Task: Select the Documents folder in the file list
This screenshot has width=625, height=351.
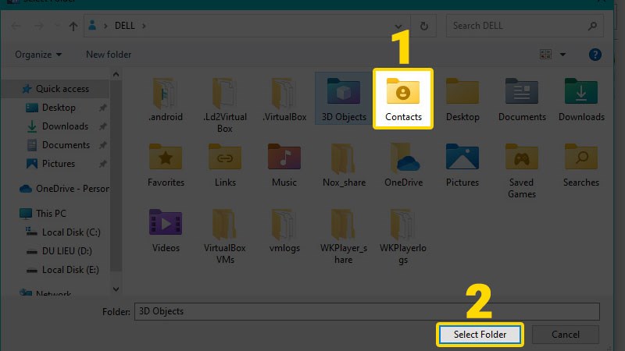Action: point(522,100)
